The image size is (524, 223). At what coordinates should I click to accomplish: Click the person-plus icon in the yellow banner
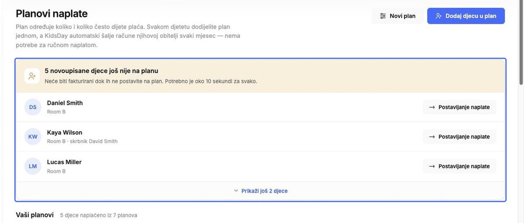(x=32, y=76)
